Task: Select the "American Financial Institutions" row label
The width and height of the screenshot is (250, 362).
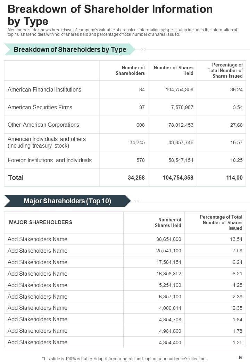Action: point(44,89)
